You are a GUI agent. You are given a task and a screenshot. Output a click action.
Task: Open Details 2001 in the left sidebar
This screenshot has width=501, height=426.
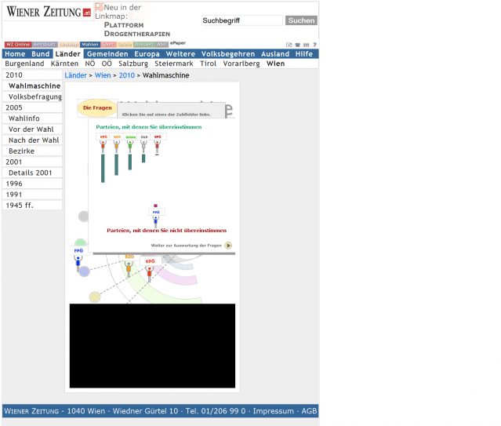32,173
